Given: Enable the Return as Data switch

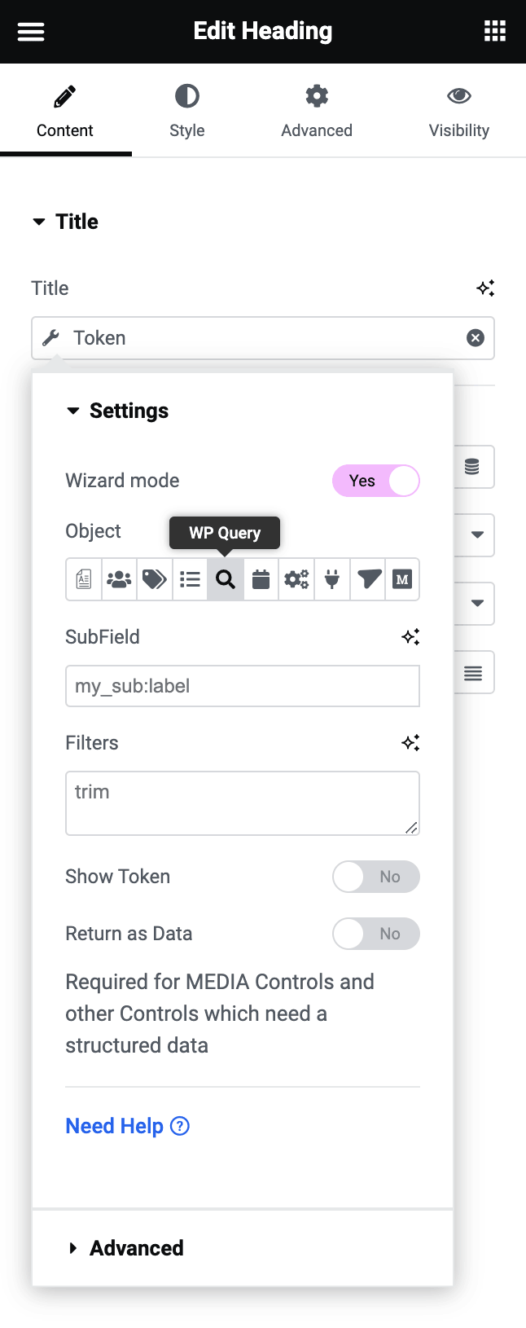Looking at the screenshot, I should point(375,934).
